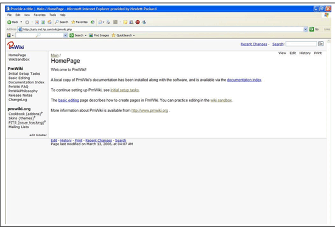Screen dimensions: 335x230
Task: Stop page loading with the Stop icon
Action: pos(37,22)
